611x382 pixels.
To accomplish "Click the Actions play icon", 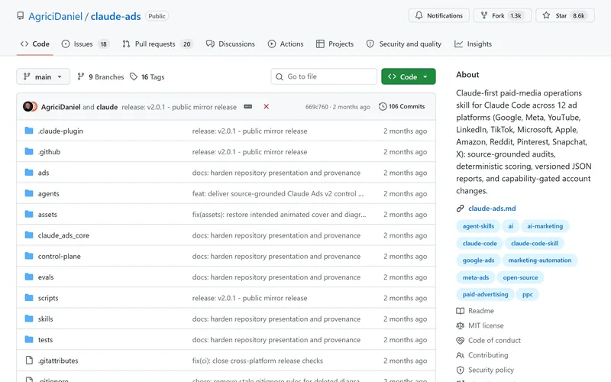I will tap(272, 44).
